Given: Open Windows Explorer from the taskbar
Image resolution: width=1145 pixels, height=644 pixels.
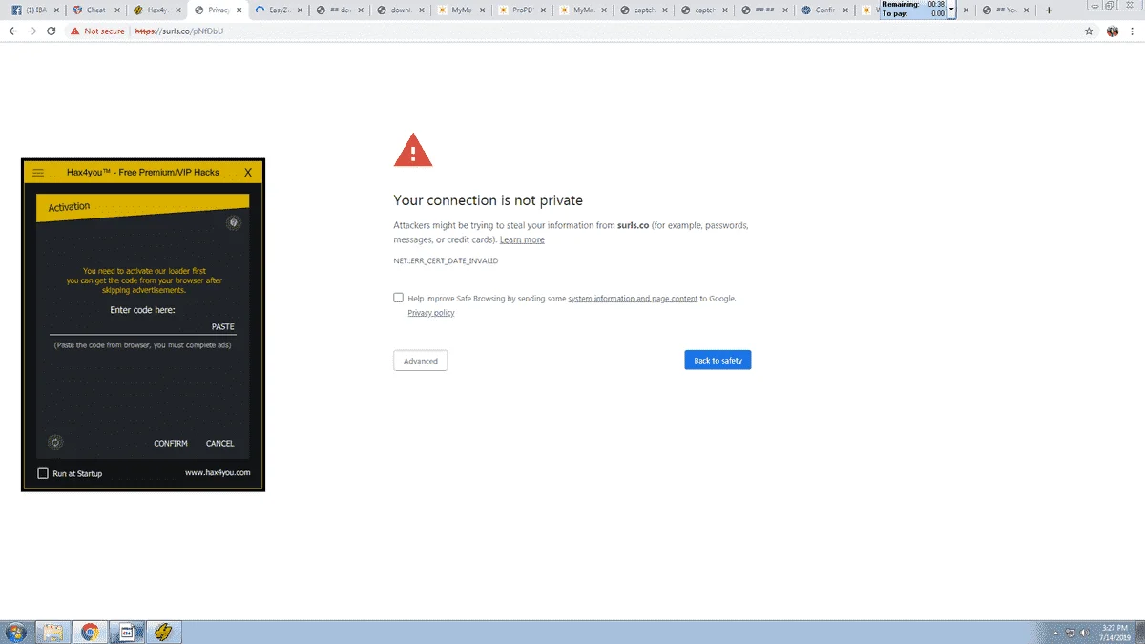Looking at the screenshot, I should pos(53,632).
